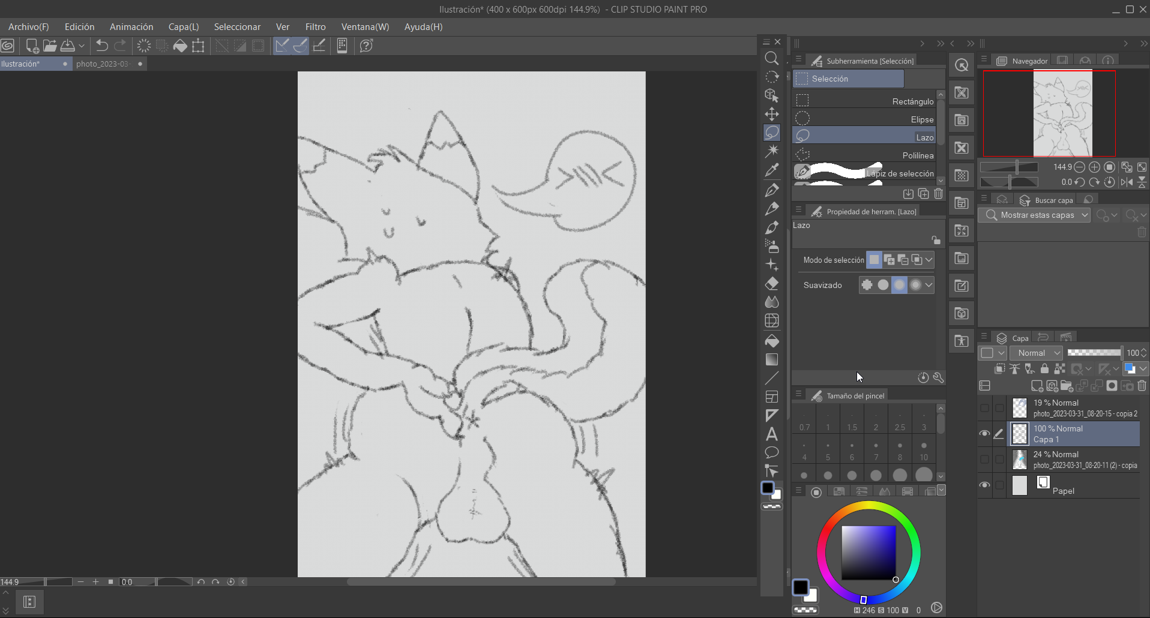
Task: Open CLIP STUDIO support help icon
Action: point(366,46)
